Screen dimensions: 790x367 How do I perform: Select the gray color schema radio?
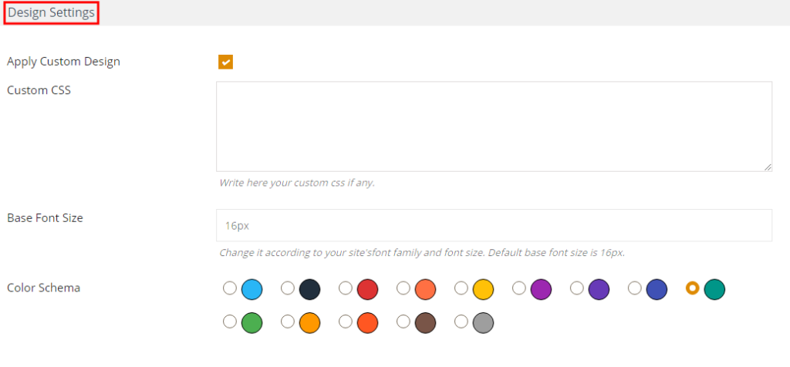click(x=461, y=322)
